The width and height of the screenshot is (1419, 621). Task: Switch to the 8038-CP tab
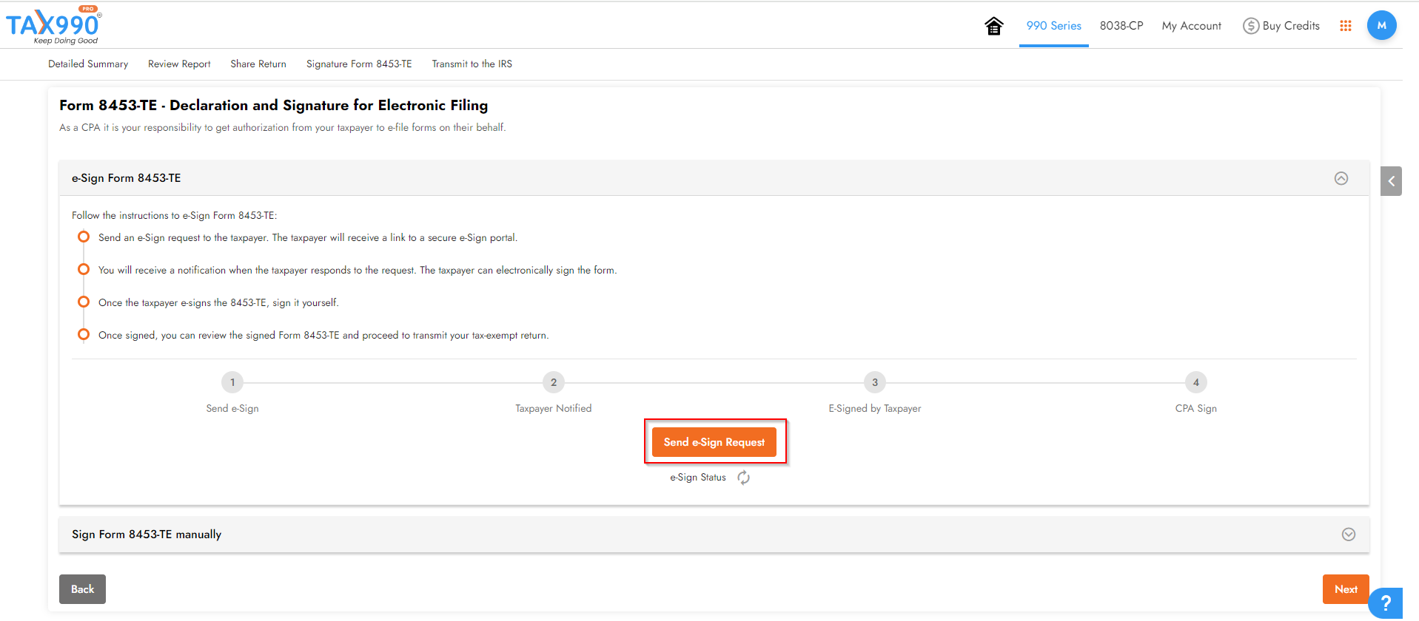pyautogui.click(x=1121, y=25)
